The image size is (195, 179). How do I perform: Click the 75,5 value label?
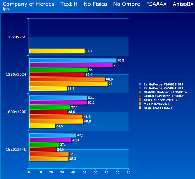pyautogui.click(x=117, y=65)
